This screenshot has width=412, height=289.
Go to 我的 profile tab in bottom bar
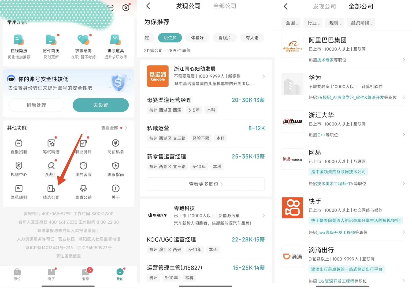(120, 274)
